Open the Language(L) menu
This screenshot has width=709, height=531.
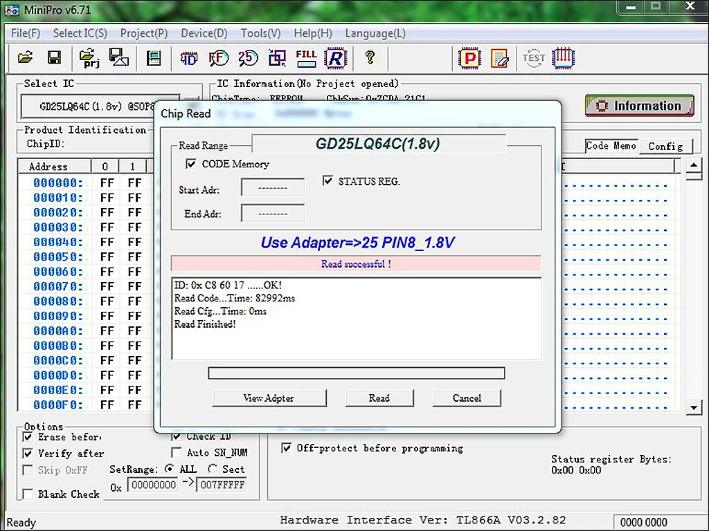pyautogui.click(x=375, y=33)
